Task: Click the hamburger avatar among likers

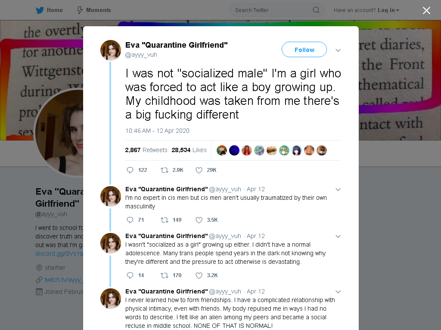Action: [x=272, y=150]
